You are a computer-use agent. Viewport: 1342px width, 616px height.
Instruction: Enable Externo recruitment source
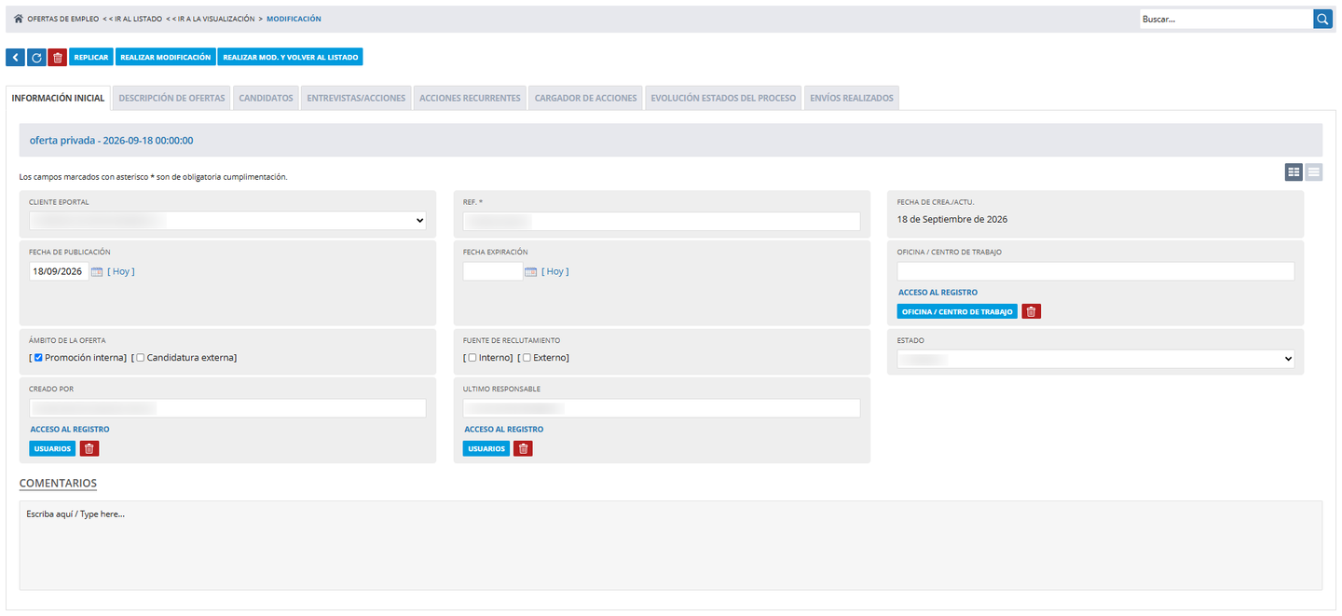[x=527, y=358]
